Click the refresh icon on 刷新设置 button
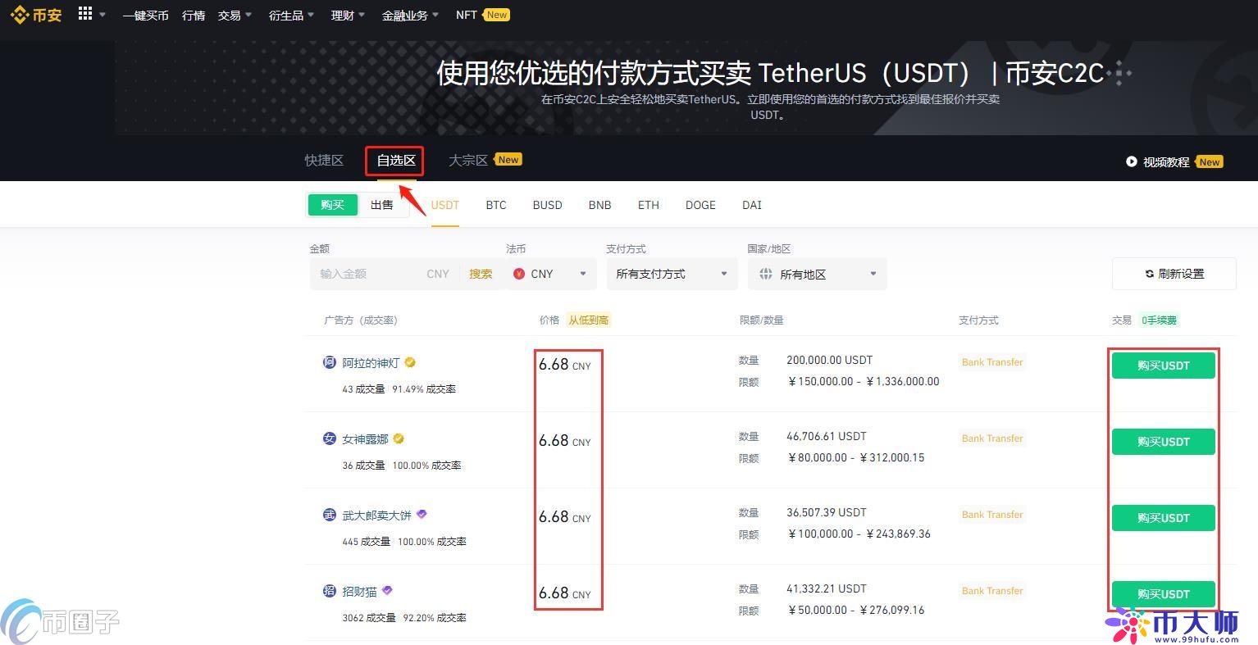1258x645 pixels. (x=1149, y=274)
